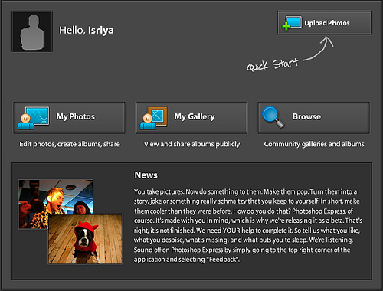
Task: Click the Upload Photos monitor plus icon
Action: tap(292, 23)
